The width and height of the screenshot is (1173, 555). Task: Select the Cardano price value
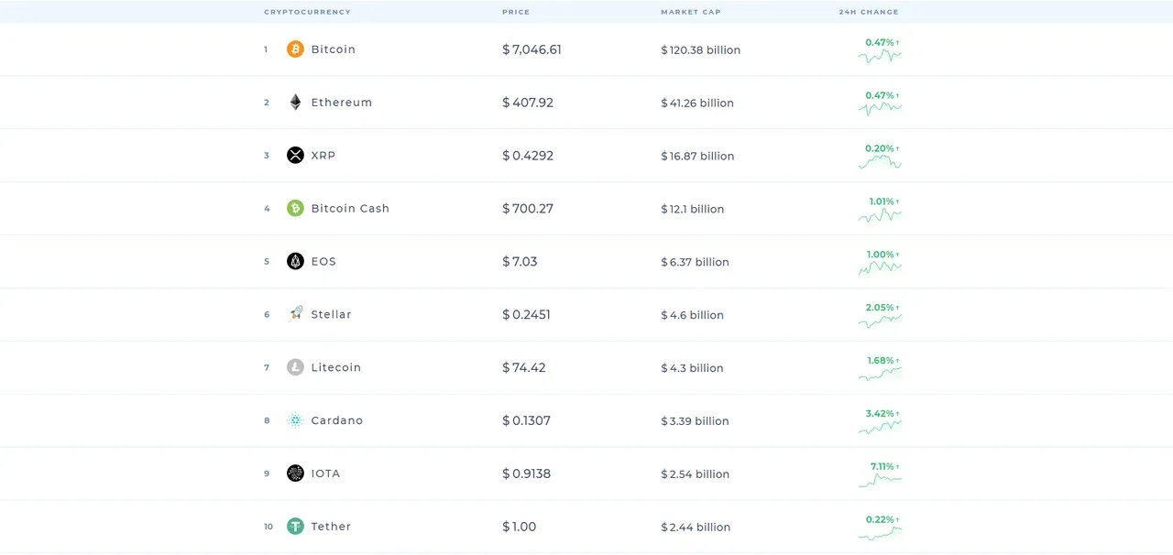point(526,420)
